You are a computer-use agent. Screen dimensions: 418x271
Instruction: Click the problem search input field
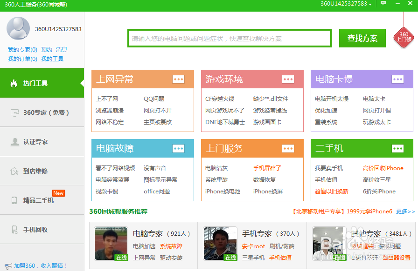coord(229,38)
